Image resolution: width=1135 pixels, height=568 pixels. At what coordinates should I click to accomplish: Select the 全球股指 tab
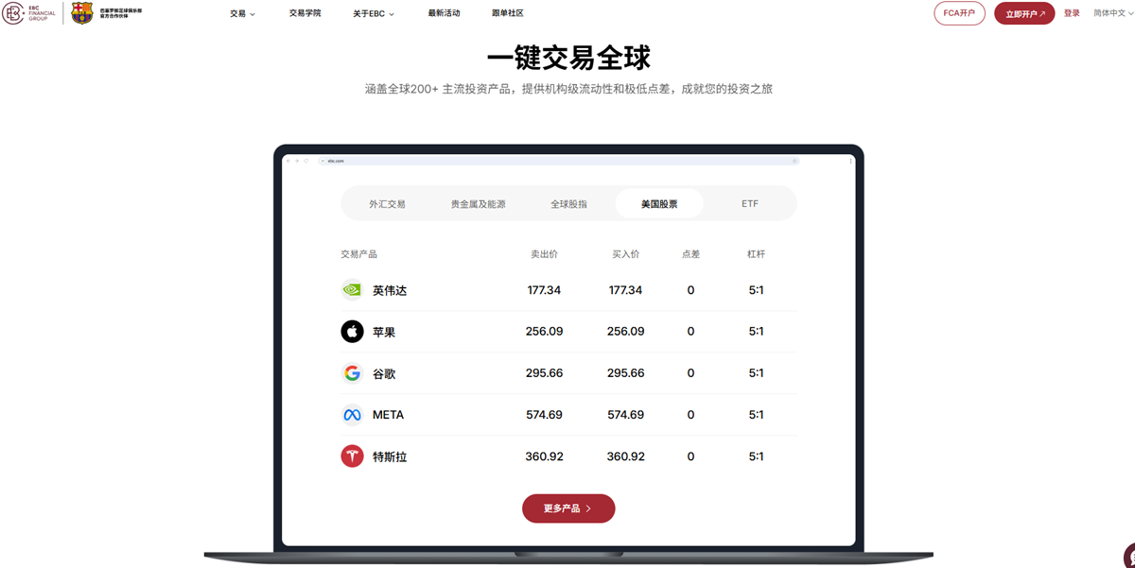click(571, 202)
